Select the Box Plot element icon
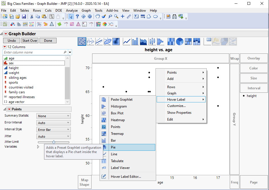Image resolution: width=269 pixels, height=190 pixels. (152, 42)
